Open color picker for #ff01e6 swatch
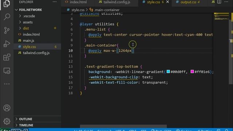Screen dimensions: 233x131 click(192, 72)
